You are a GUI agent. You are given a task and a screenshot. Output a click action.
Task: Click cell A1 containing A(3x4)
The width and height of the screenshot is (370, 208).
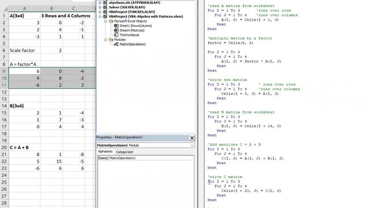click(x=24, y=16)
